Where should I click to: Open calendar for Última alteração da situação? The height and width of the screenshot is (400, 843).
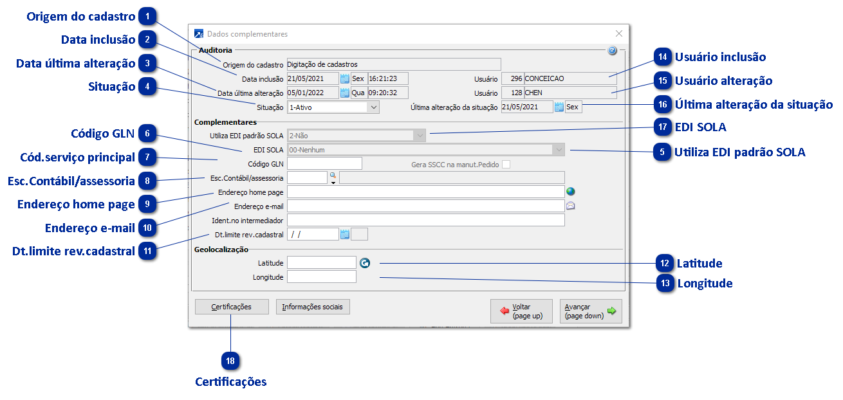click(559, 107)
